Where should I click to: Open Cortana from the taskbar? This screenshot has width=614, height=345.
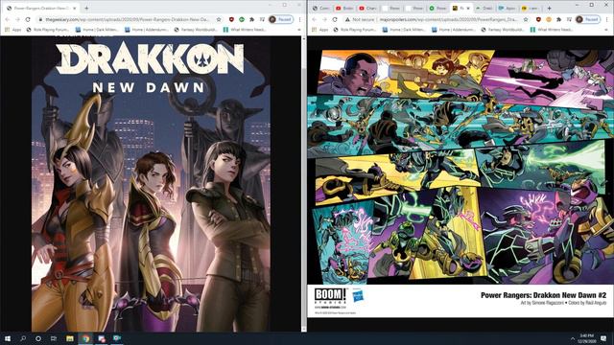[x=38, y=338]
